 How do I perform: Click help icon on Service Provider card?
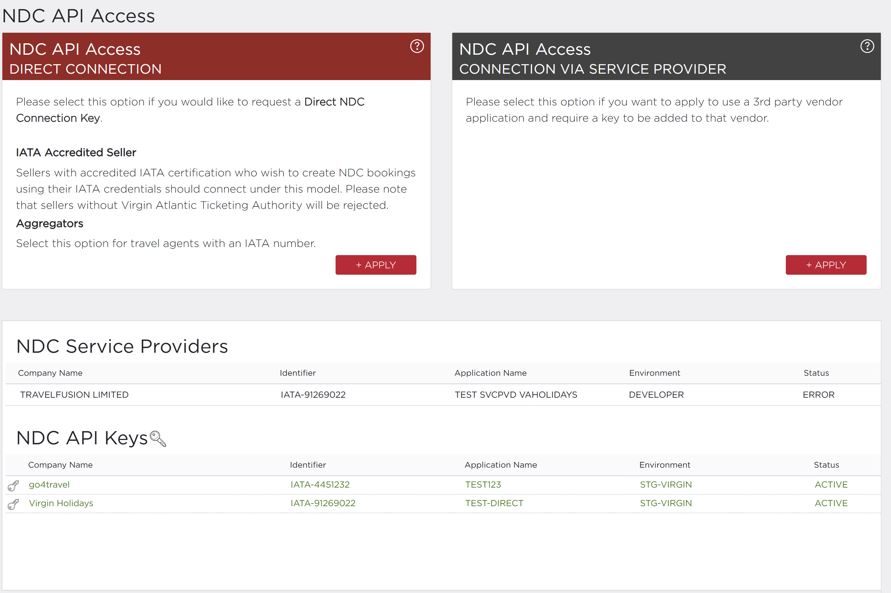coord(867,46)
